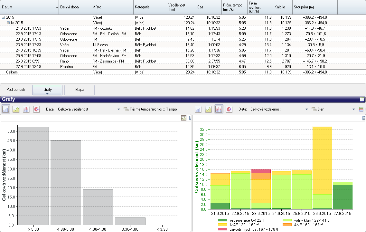The height and width of the screenshot is (232, 366).
Task: Select area line chart in right graph
Action: coord(209,109)
